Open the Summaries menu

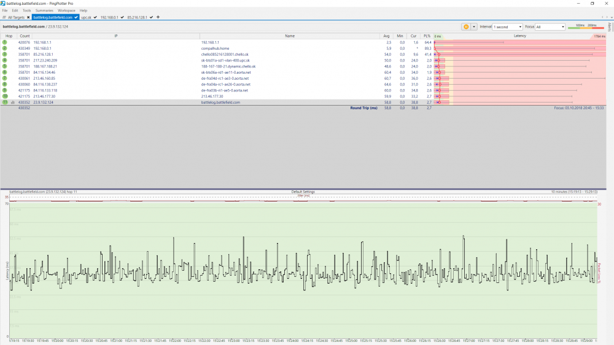[44, 10]
